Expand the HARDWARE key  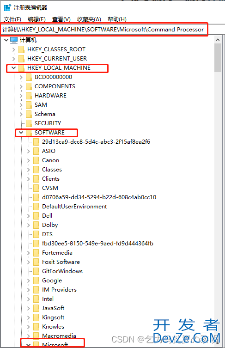(x=21, y=96)
